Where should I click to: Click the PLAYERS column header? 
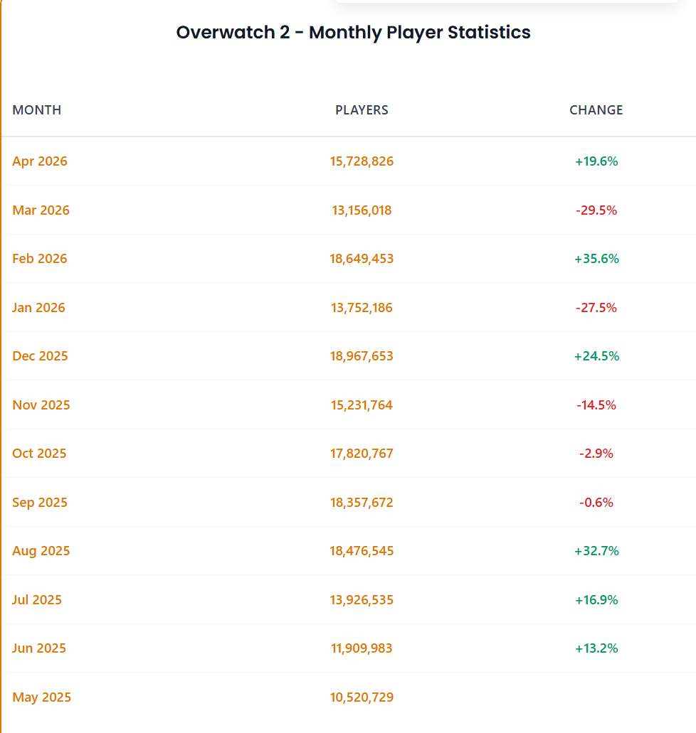[x=362, y=110]
